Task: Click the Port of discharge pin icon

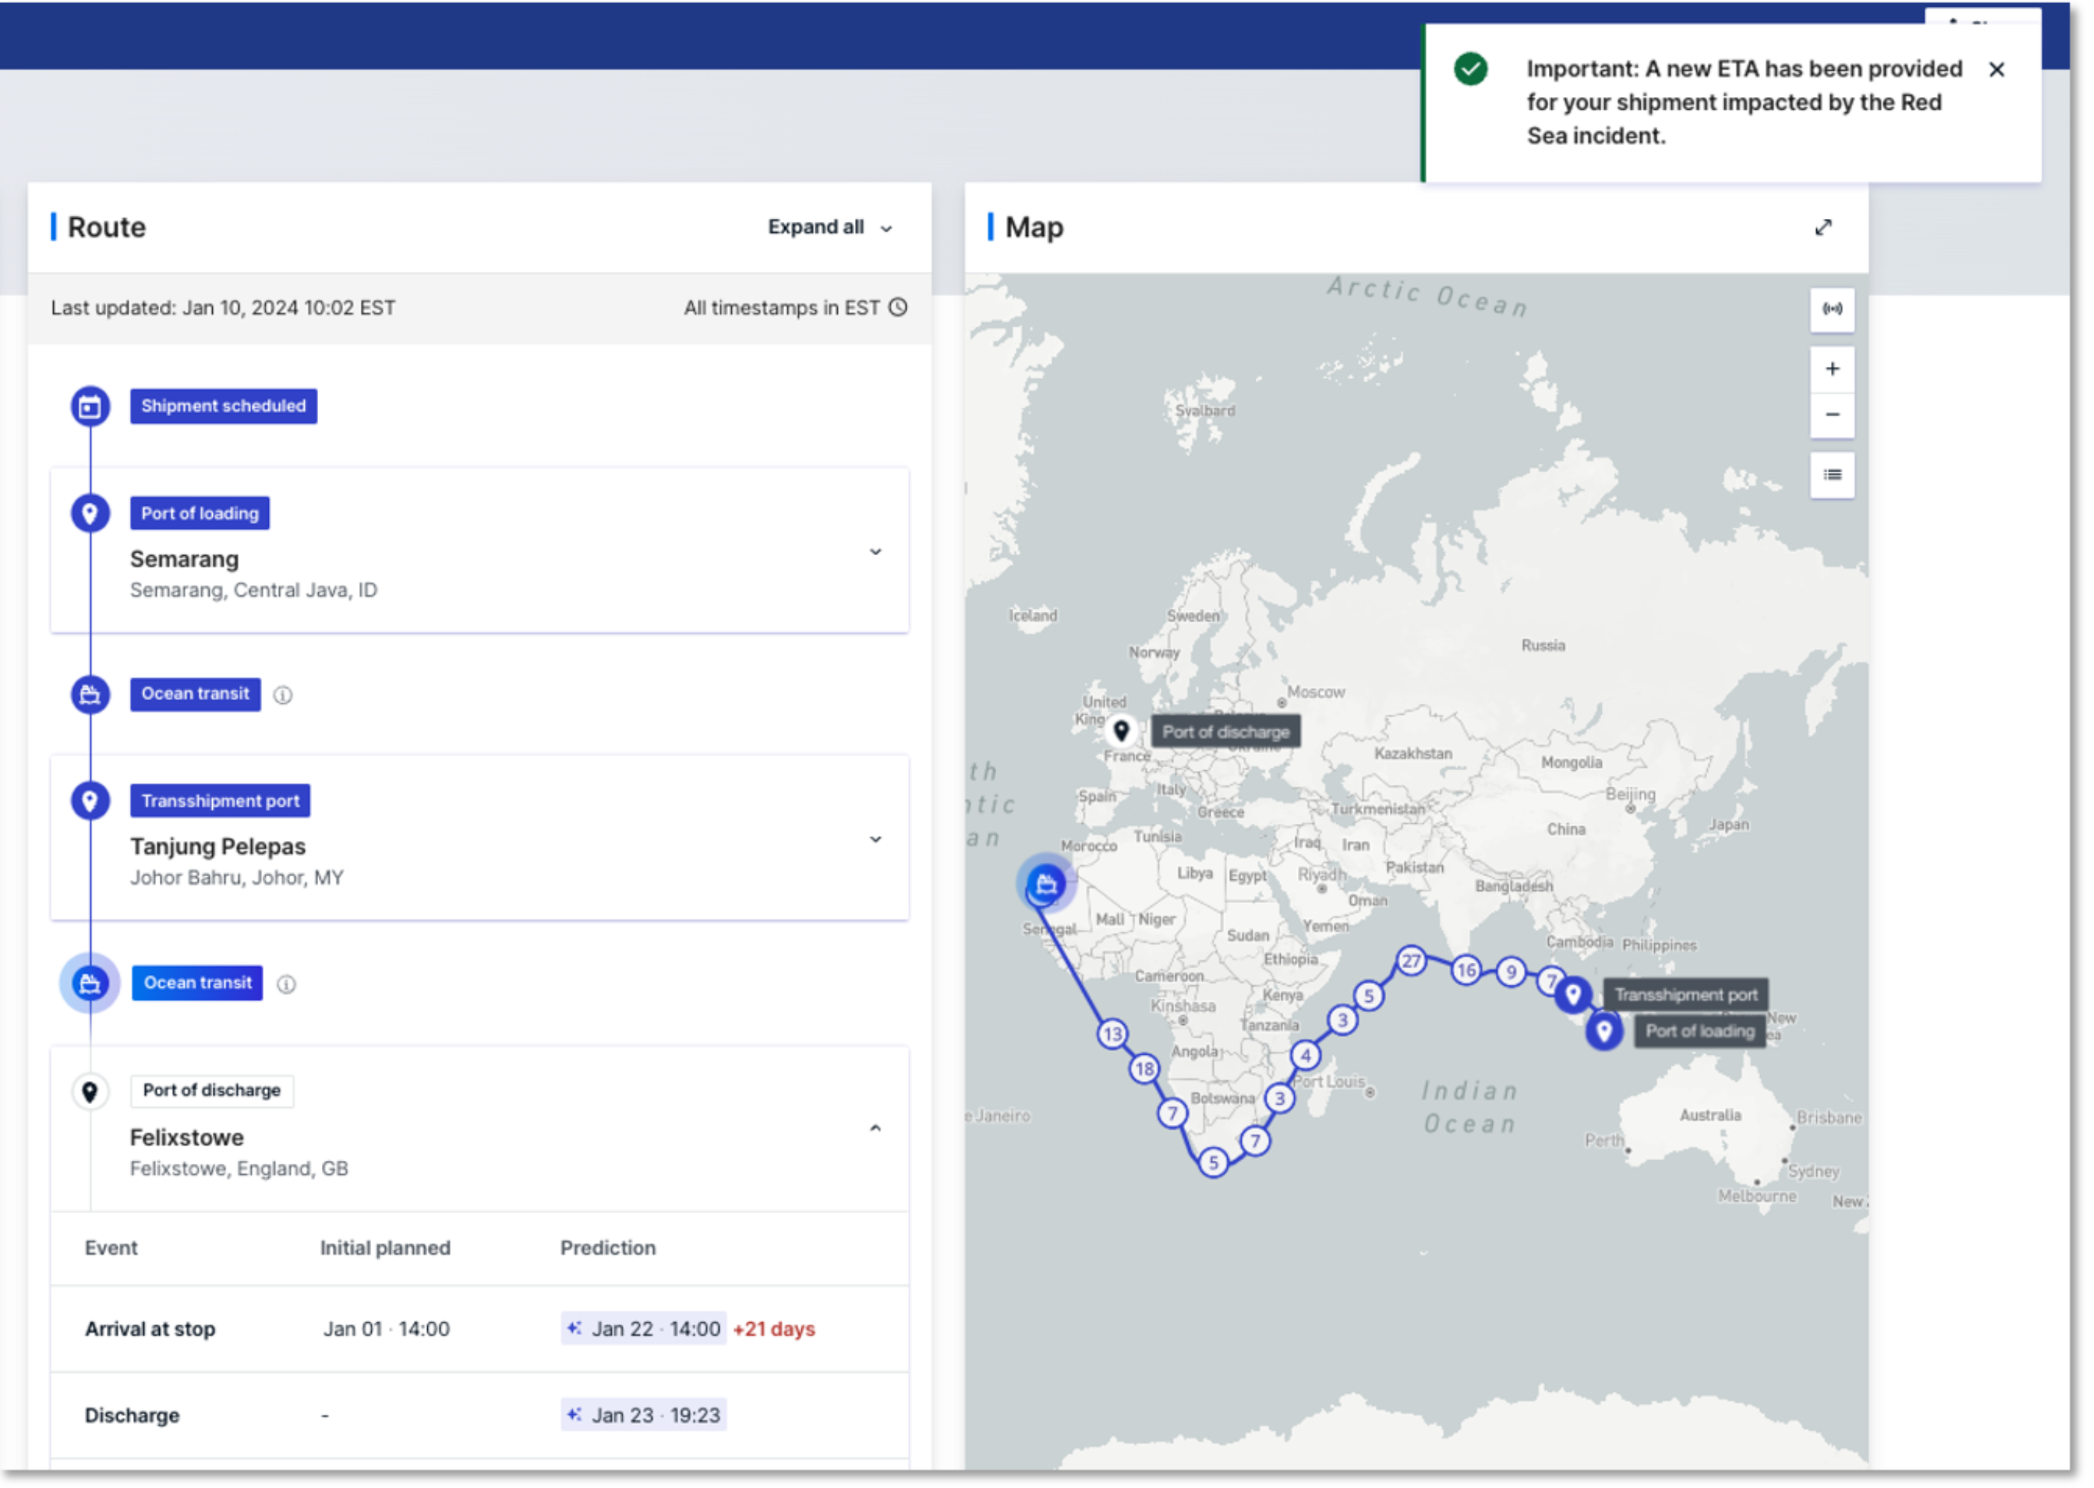Action: tap(90, 1092)
